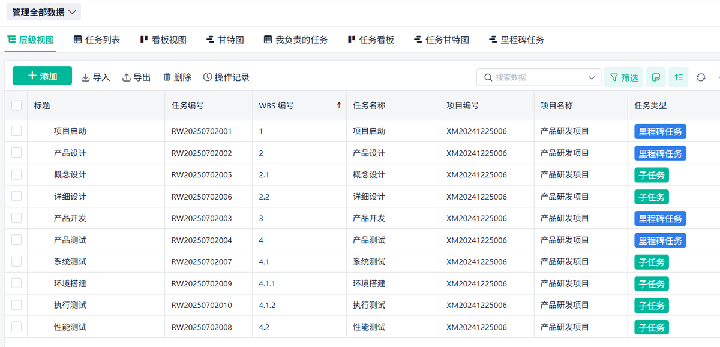The image size is (720, 347).
Task: Click 导出 export icon button
Action: [x=136, y=77]
